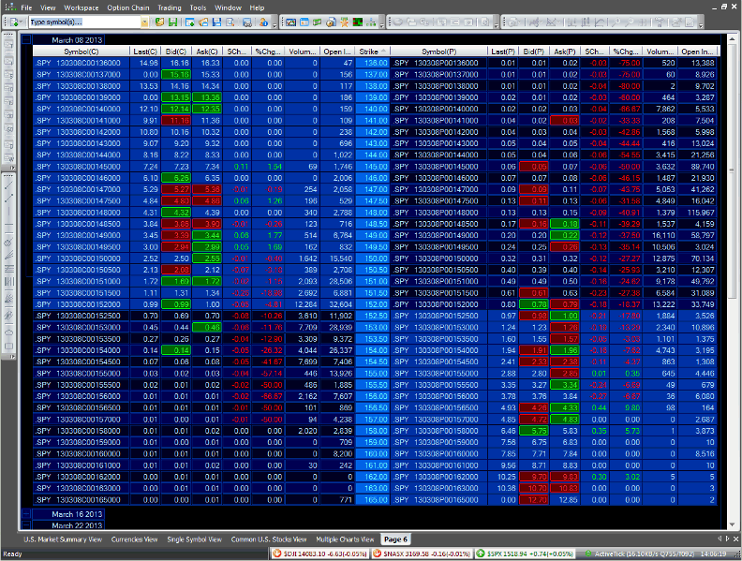
Task: Open a new chart window icon
Action: [291, 22]
